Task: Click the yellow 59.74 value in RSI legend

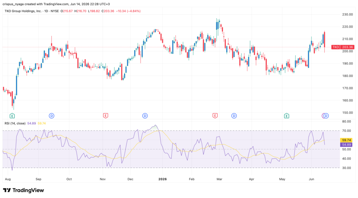Action: click(x=42, y=123)
